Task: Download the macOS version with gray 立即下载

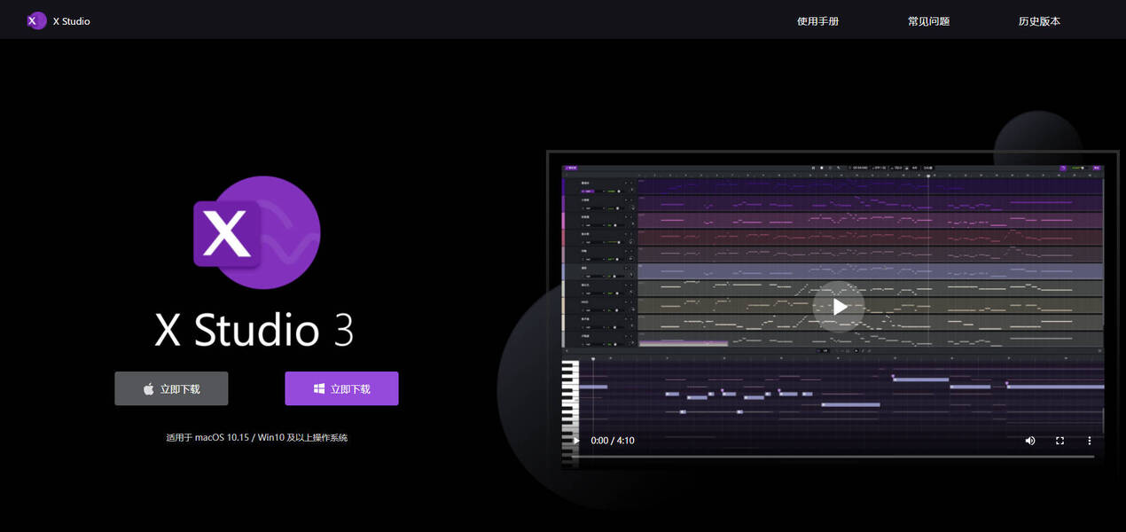Action: pyautogui.click(x=171, y=388)
